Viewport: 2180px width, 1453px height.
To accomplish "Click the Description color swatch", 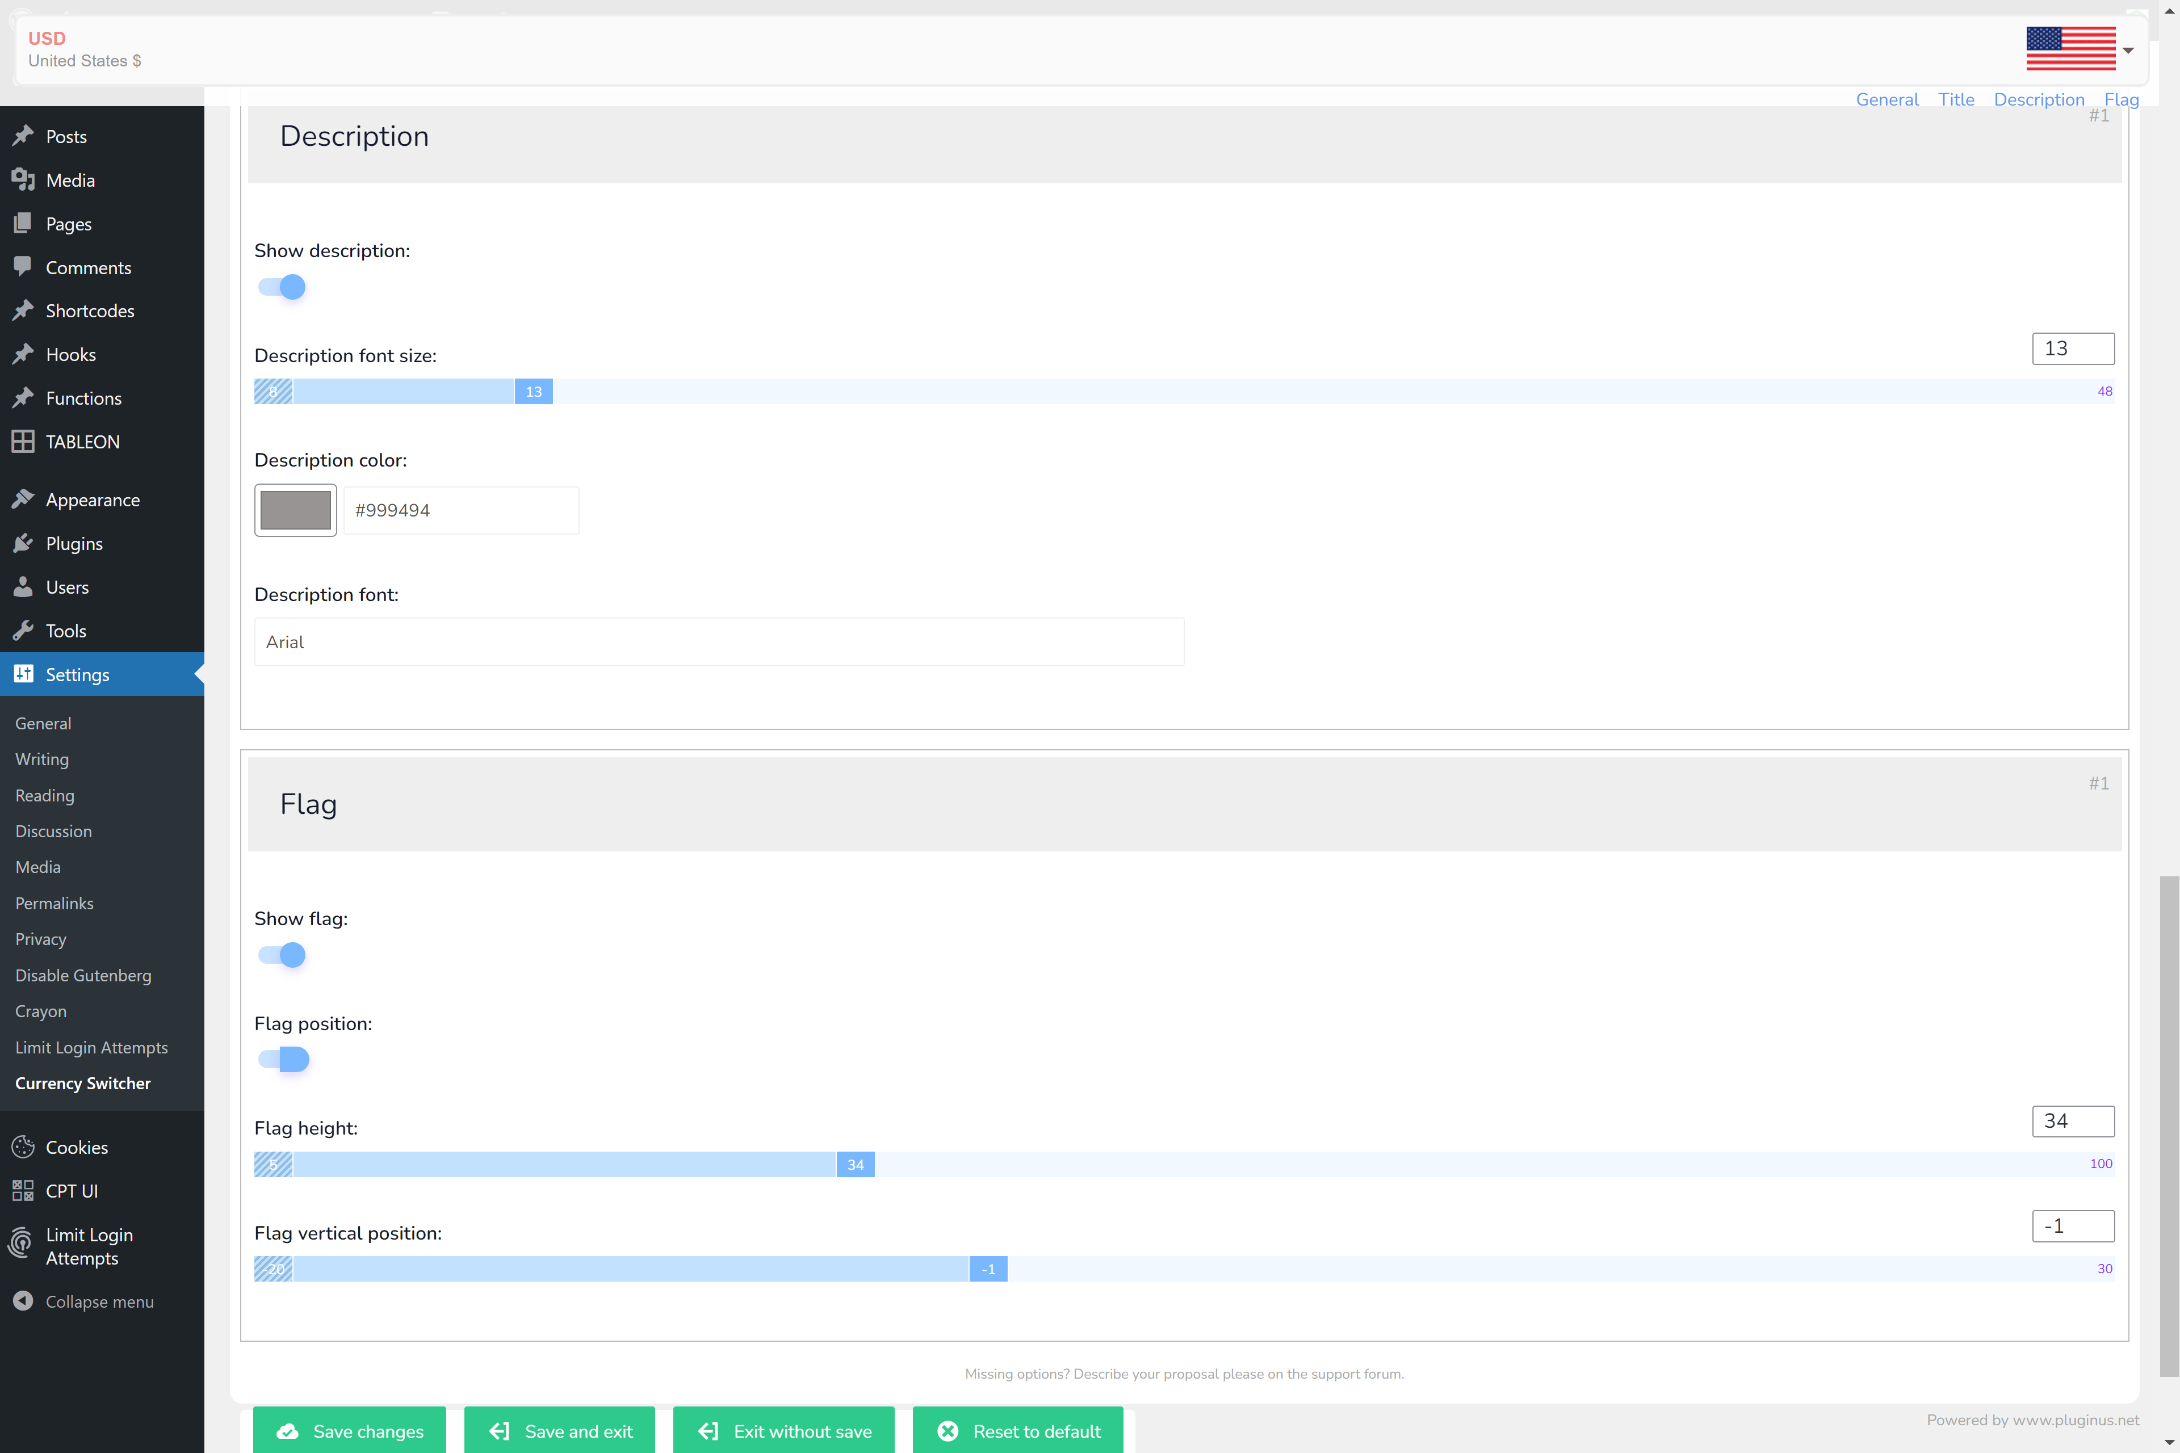I will coord(296,510).
